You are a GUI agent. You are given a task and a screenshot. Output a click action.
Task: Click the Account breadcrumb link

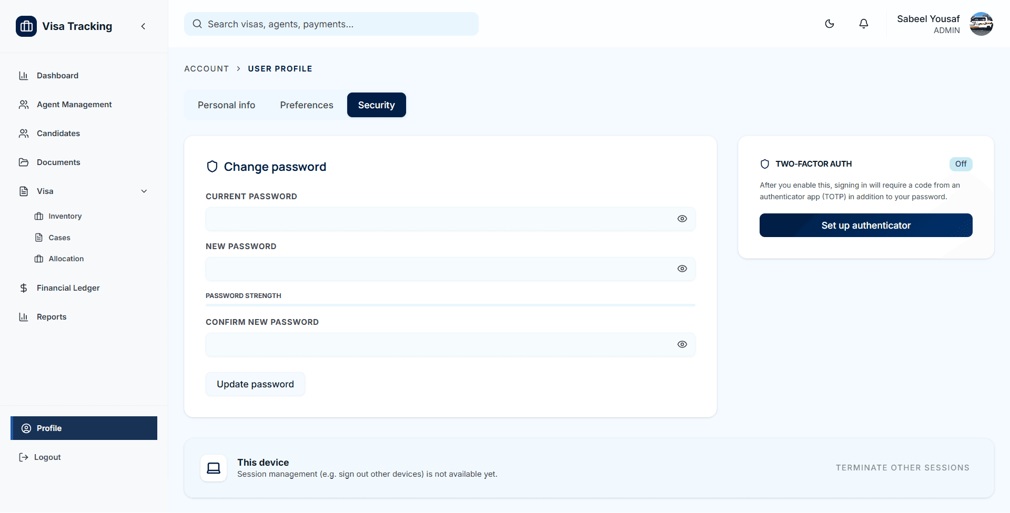[x=207, y=69]
